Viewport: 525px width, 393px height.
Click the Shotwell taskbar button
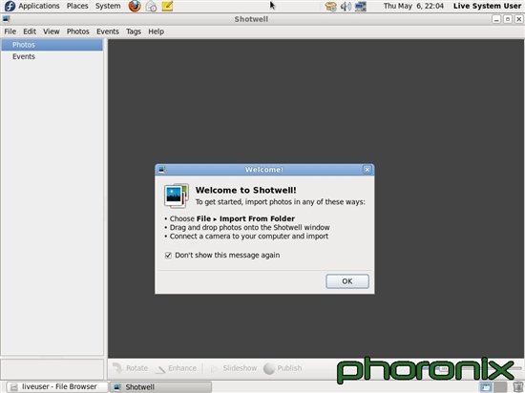[160, 387]
